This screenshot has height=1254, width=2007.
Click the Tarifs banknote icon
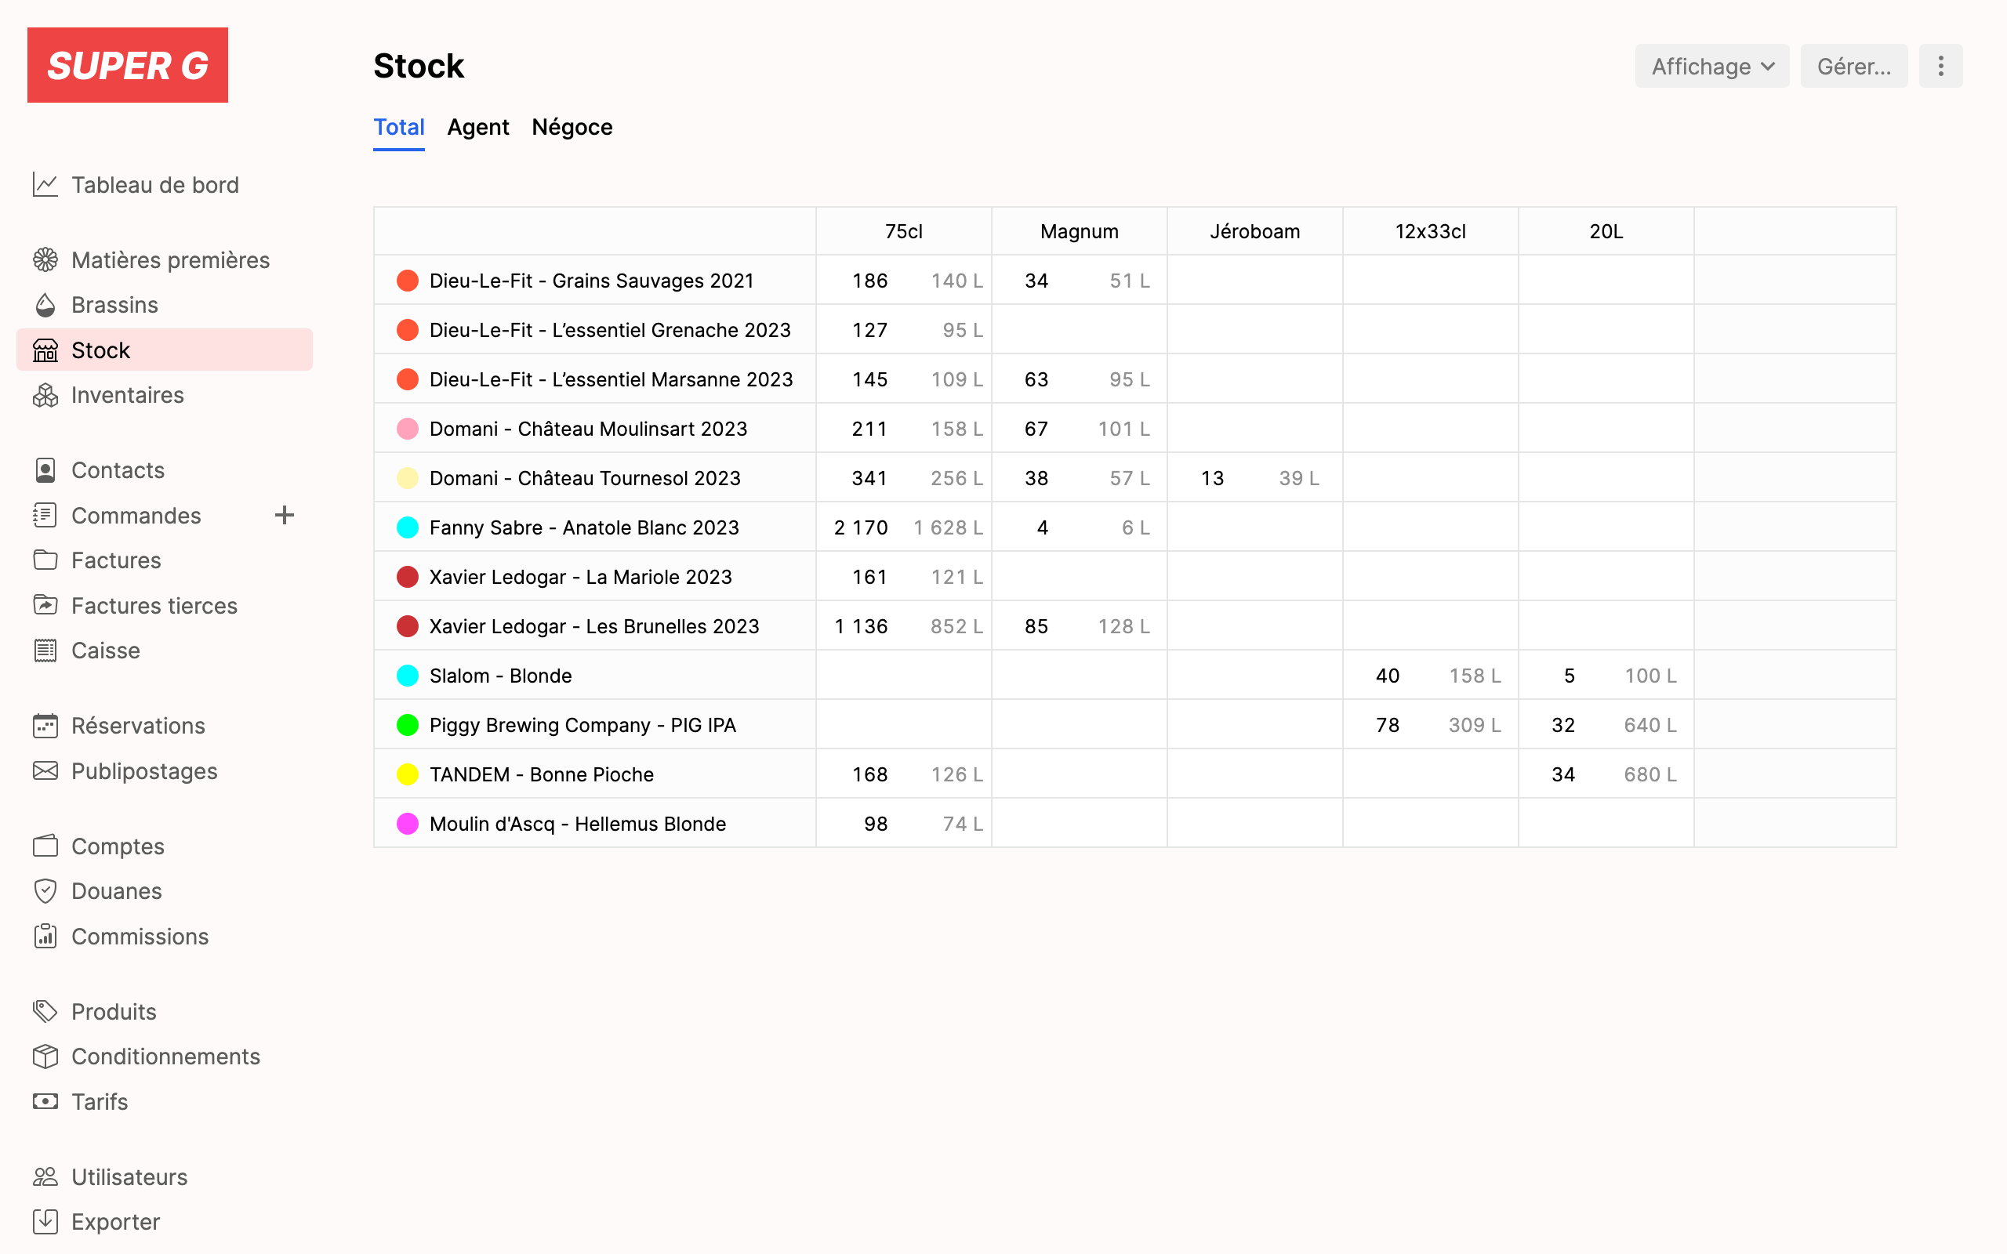[45, 1101]
